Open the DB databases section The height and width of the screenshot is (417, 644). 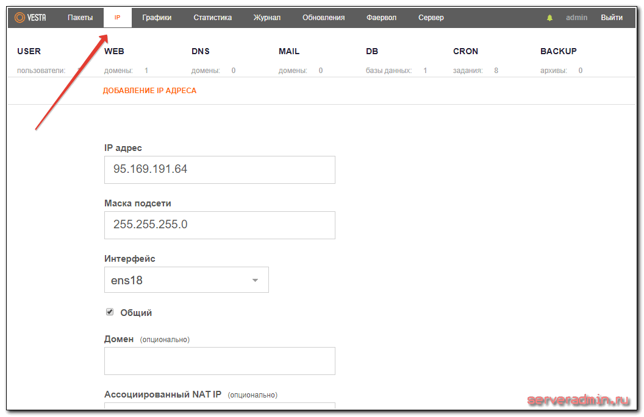pos(371,51)
